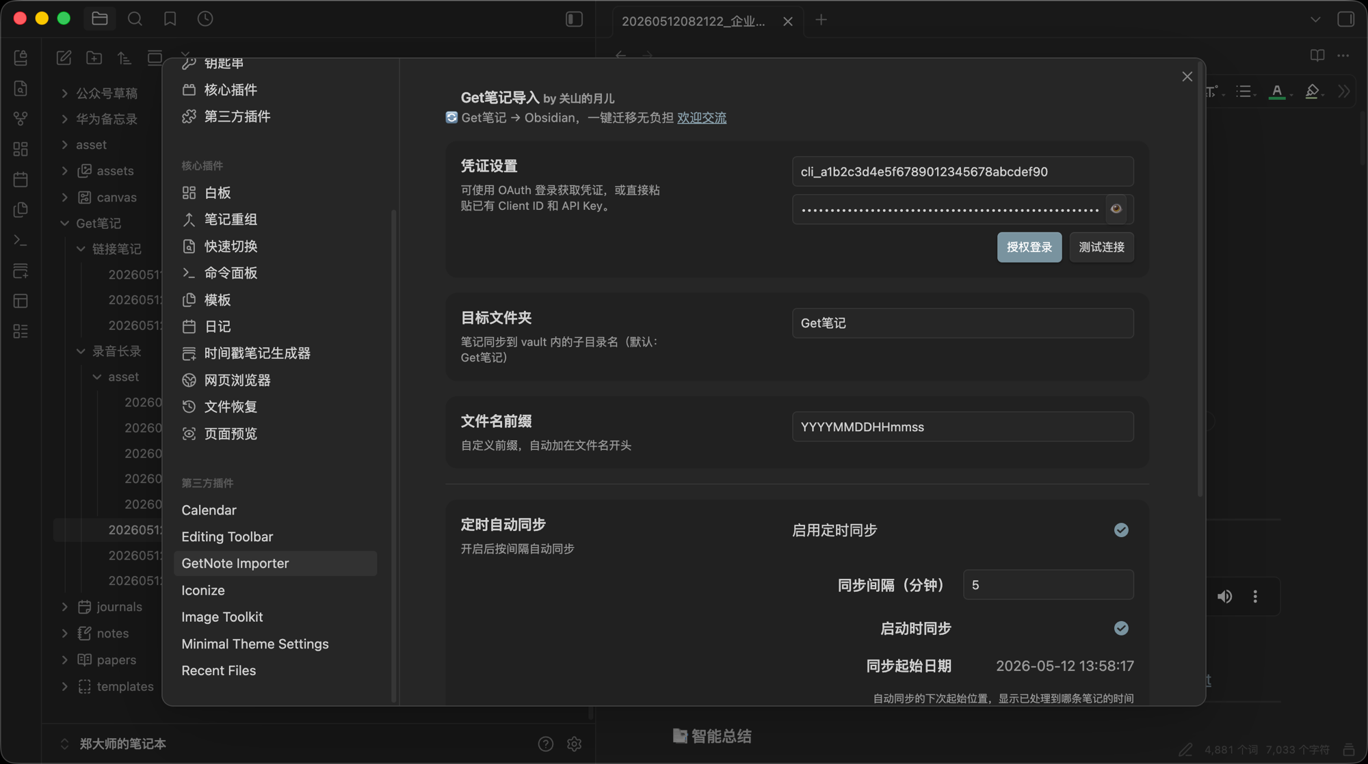Open the audio player more options icon

pos(1255,597)
